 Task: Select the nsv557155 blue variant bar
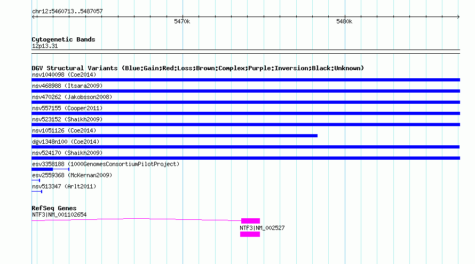point(246,113)
